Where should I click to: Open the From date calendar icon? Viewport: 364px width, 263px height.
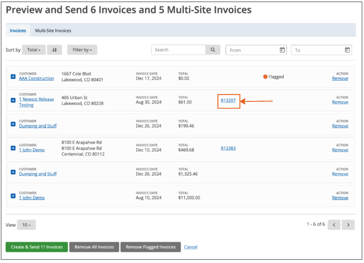282,50
